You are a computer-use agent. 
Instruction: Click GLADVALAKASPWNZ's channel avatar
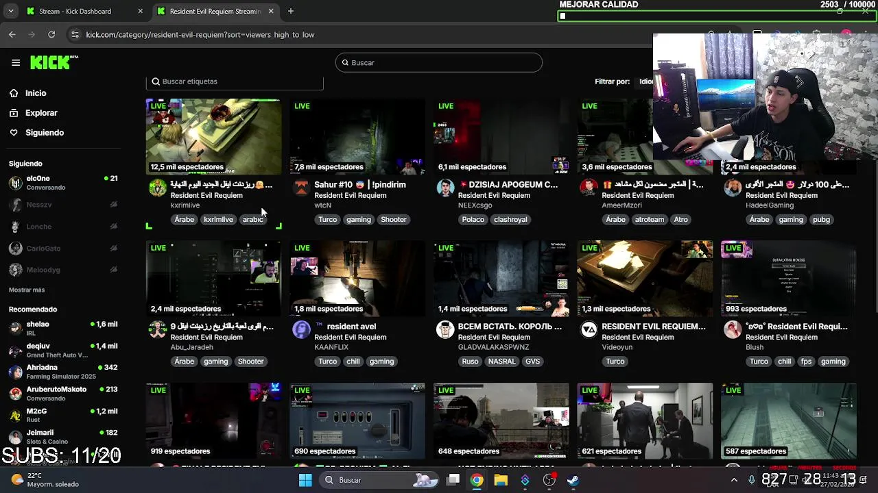[445, 329]
